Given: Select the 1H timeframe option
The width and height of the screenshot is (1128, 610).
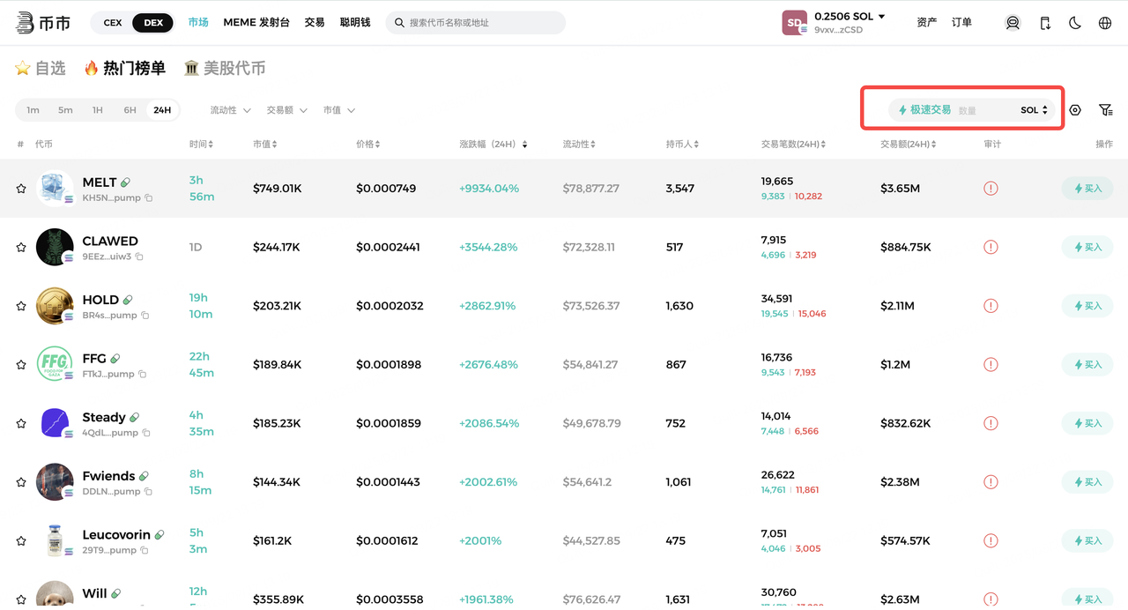Looking at the screenshot, I should [98, 110].
